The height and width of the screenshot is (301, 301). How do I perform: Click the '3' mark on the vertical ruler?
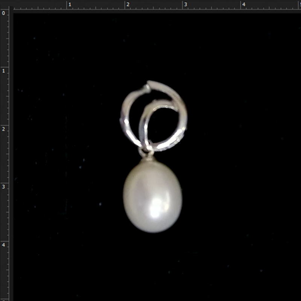3,187
